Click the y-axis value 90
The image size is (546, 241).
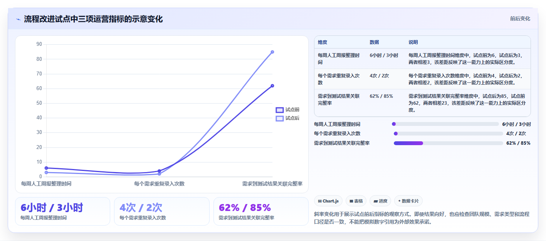(x=39, y=44)
